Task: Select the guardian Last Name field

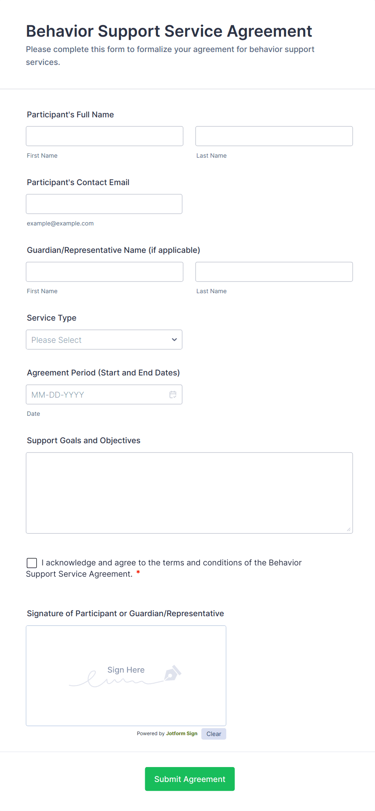Action: pos(274,272)
